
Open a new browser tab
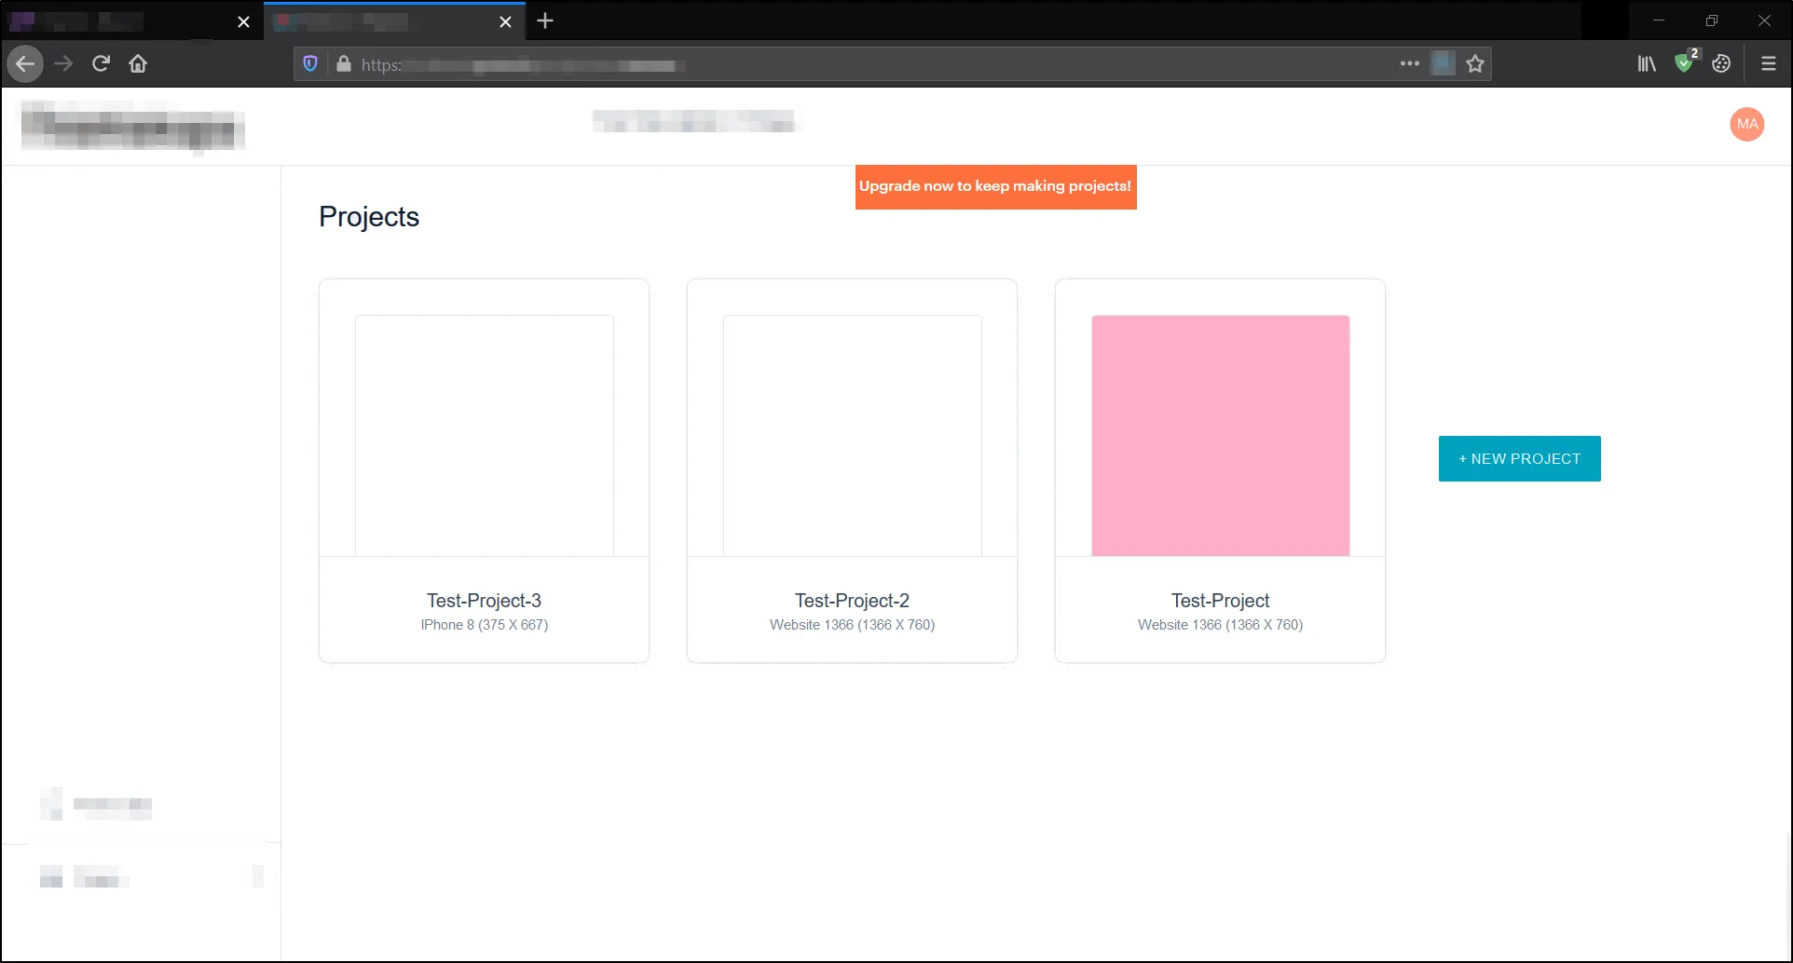[x=545, y=20]
